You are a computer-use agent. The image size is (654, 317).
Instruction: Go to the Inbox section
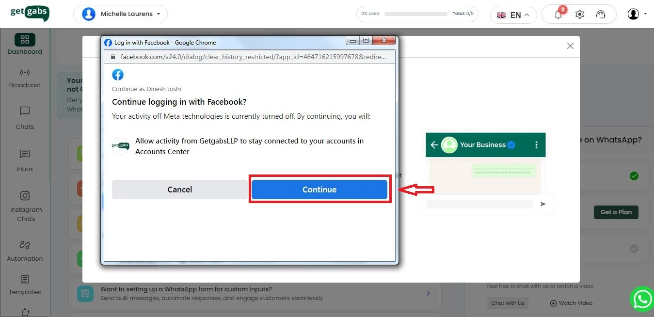(24, 160)
